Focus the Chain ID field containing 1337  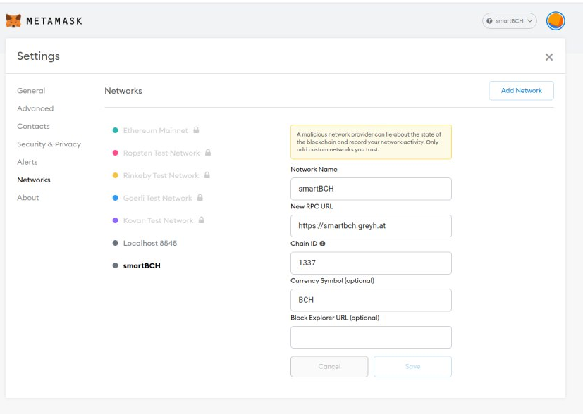(371, 263)
